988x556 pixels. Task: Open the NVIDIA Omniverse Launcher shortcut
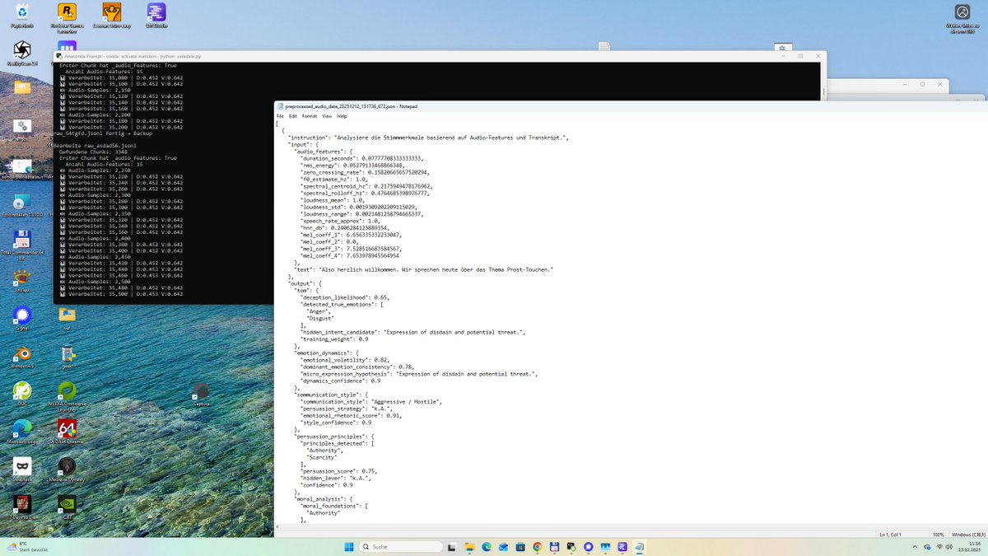(68, 395)
